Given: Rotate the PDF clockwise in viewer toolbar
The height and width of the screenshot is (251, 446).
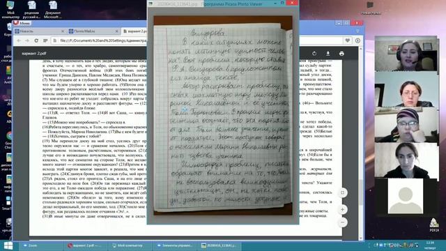Looking at the screenshot, I should [x=314, y=54].
